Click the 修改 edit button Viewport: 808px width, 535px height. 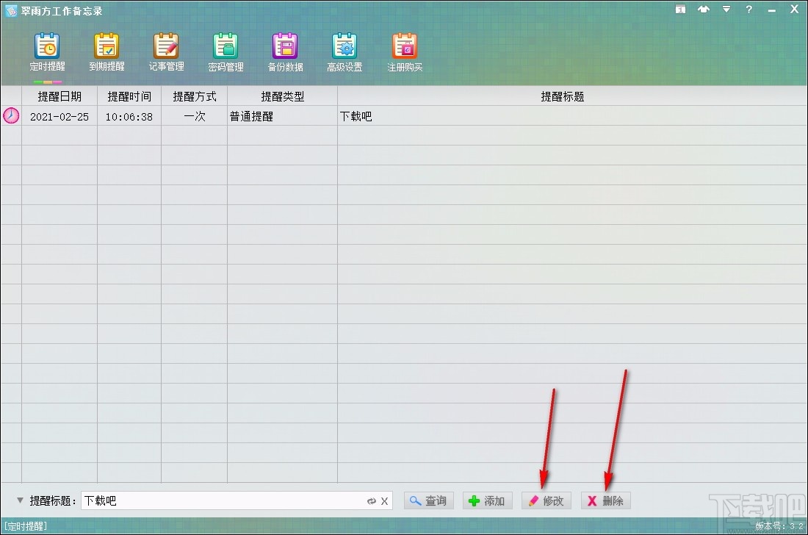[547, 500]
